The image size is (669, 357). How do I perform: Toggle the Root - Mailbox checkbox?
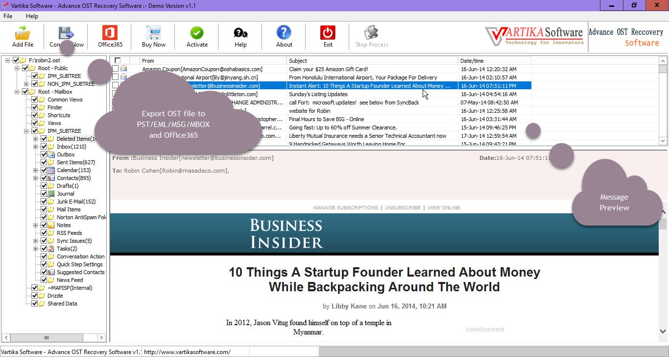(25, 92)
